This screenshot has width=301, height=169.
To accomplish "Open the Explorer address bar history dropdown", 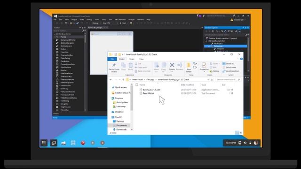I will [208, 79].
